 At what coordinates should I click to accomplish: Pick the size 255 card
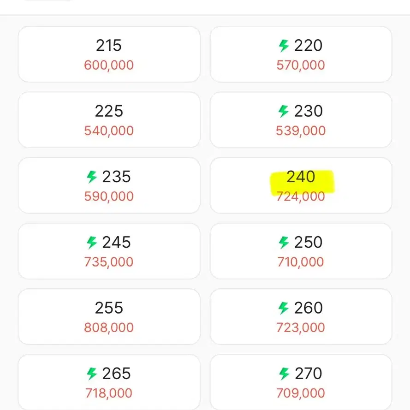click(x=109, y=317)
